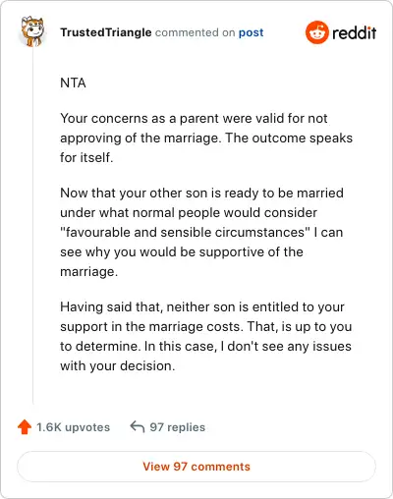Click the "commented on" gray text
The height and width of the screenshot is (499, 393).
pos(195,32)
